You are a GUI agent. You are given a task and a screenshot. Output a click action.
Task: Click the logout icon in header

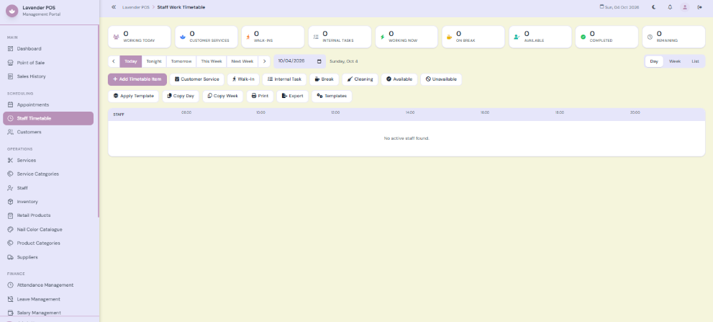click(700, 7)
